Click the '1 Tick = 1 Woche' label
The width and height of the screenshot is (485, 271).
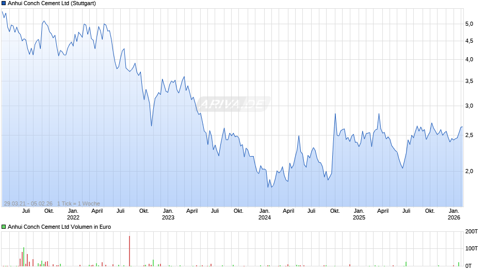78,204
